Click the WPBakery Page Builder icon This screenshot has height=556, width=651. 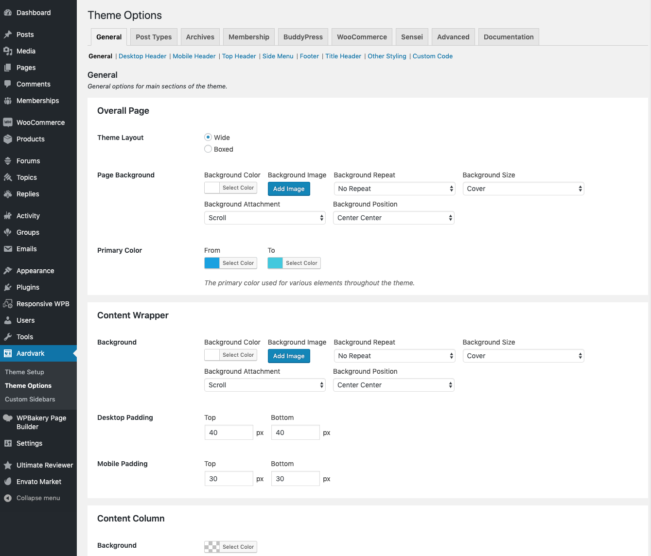coord(7,418)
